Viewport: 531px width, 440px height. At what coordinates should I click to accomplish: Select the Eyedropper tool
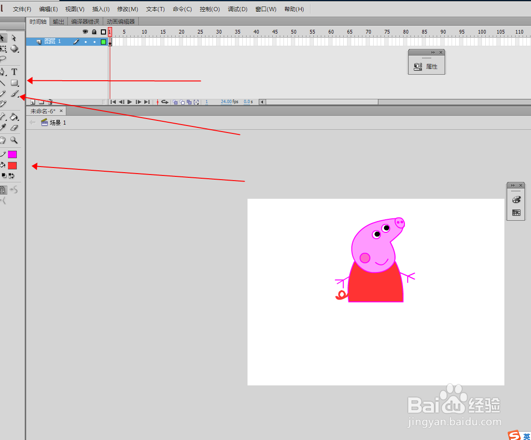coord(3,127)
